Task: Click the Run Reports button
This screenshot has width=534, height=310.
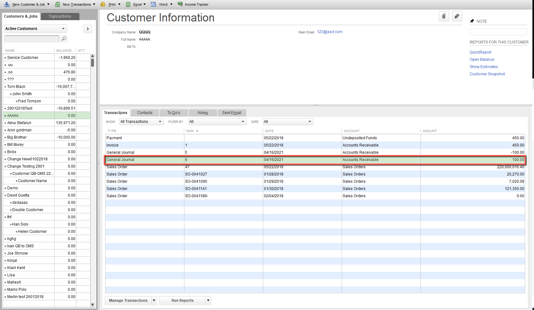Action: 182,301
